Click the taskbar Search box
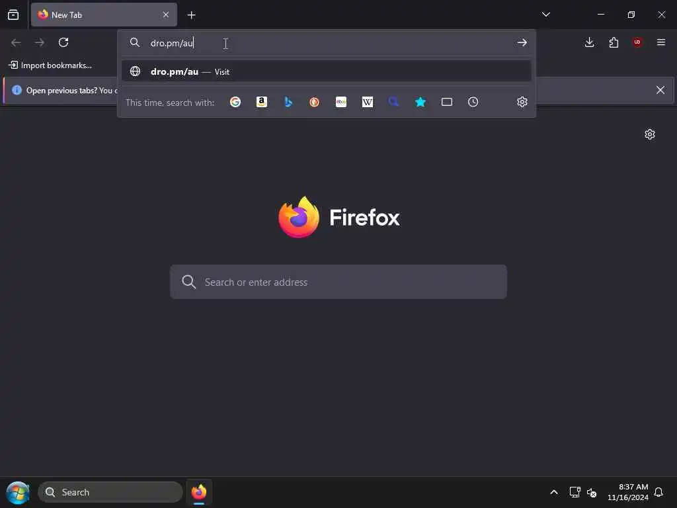This screenshot has width=677, height=508. point(110,492)
